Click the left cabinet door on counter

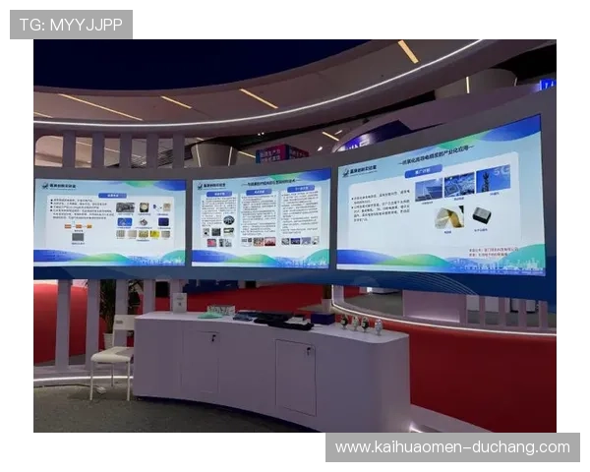[x=201, y=361]
